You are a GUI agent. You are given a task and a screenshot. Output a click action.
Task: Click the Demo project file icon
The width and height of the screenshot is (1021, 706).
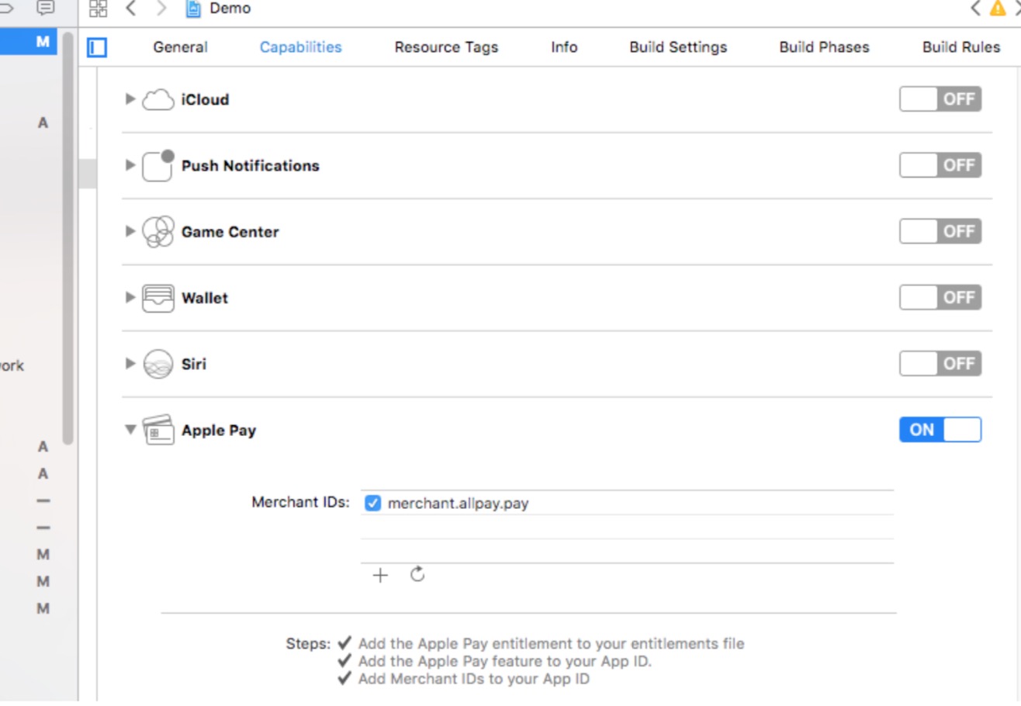(x=193, y=9)
